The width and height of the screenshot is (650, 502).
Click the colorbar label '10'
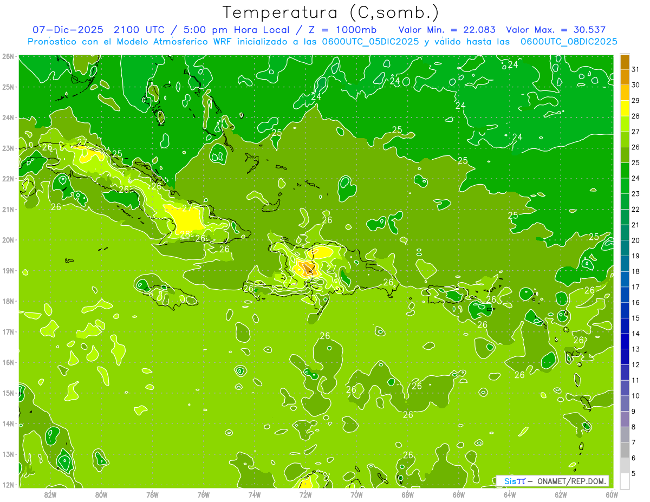click(x=635, y=396)
